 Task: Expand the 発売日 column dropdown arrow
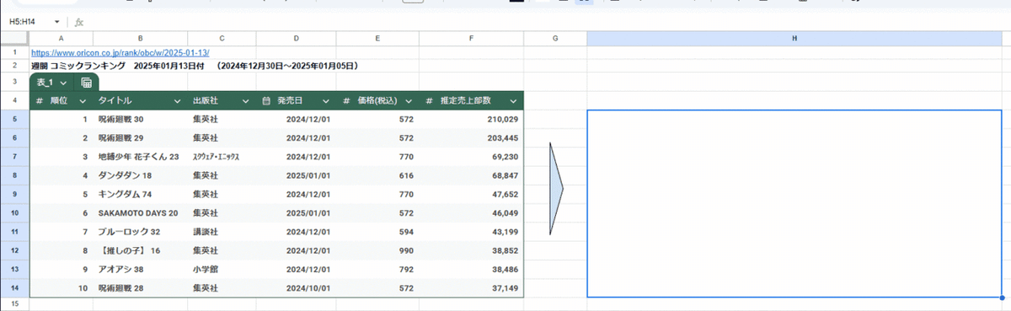tap(325, 101)
